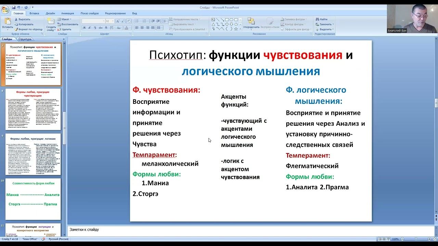438x246 pixels.
Task: Select the triangle shape
Action: [x=213, y=24]
